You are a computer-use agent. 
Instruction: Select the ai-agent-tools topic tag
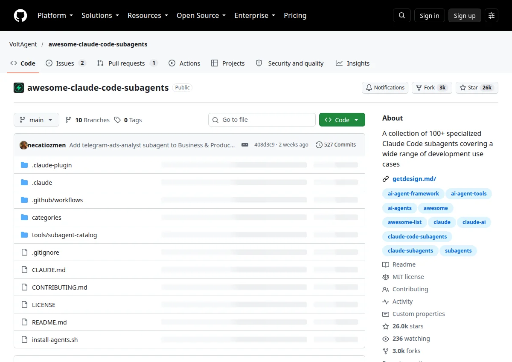469,193
